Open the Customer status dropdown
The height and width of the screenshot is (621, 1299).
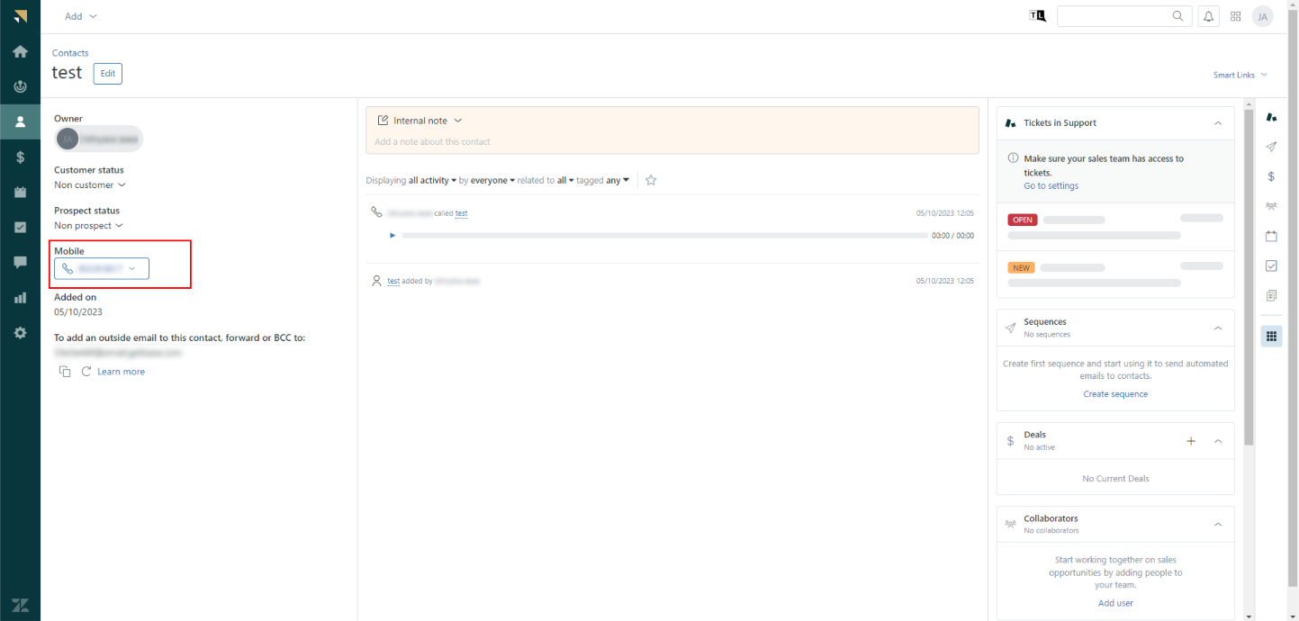90,185
